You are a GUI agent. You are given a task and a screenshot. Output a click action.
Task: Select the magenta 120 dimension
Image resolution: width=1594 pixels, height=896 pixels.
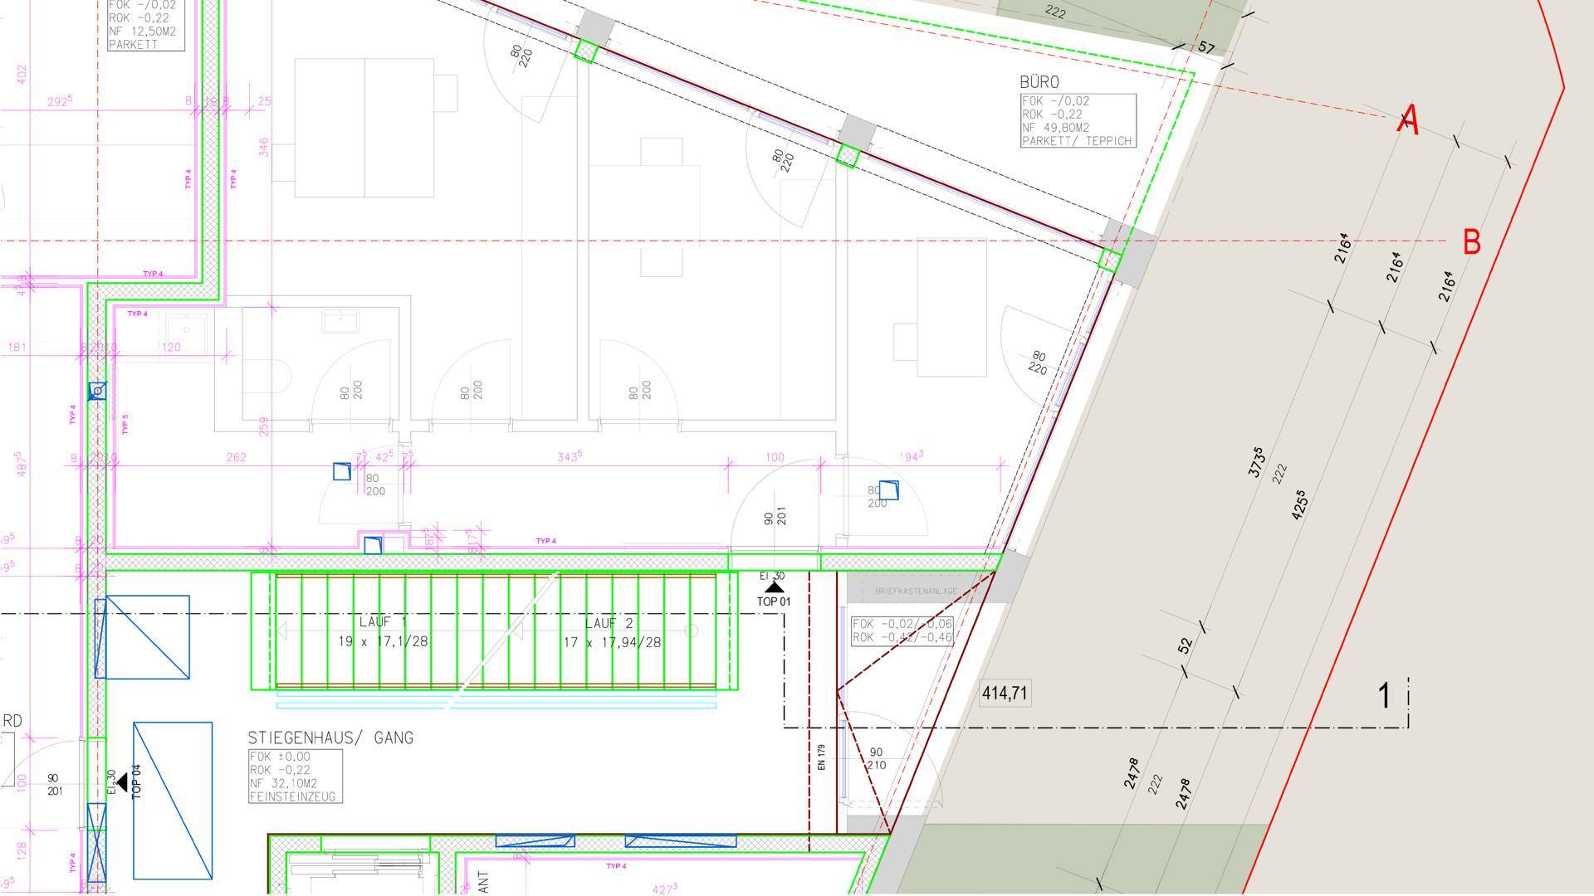click(171, 347)
